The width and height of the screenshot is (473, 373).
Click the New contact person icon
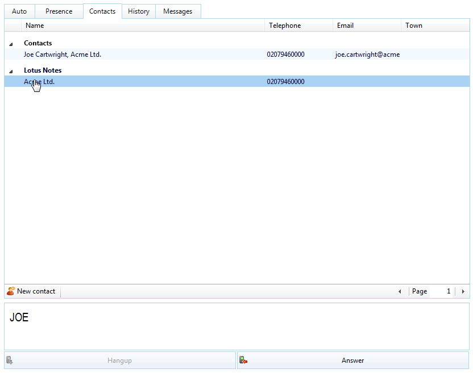point(11,291)
